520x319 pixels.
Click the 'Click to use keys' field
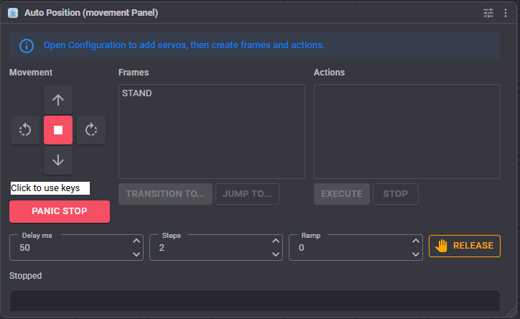coord(50,188)
